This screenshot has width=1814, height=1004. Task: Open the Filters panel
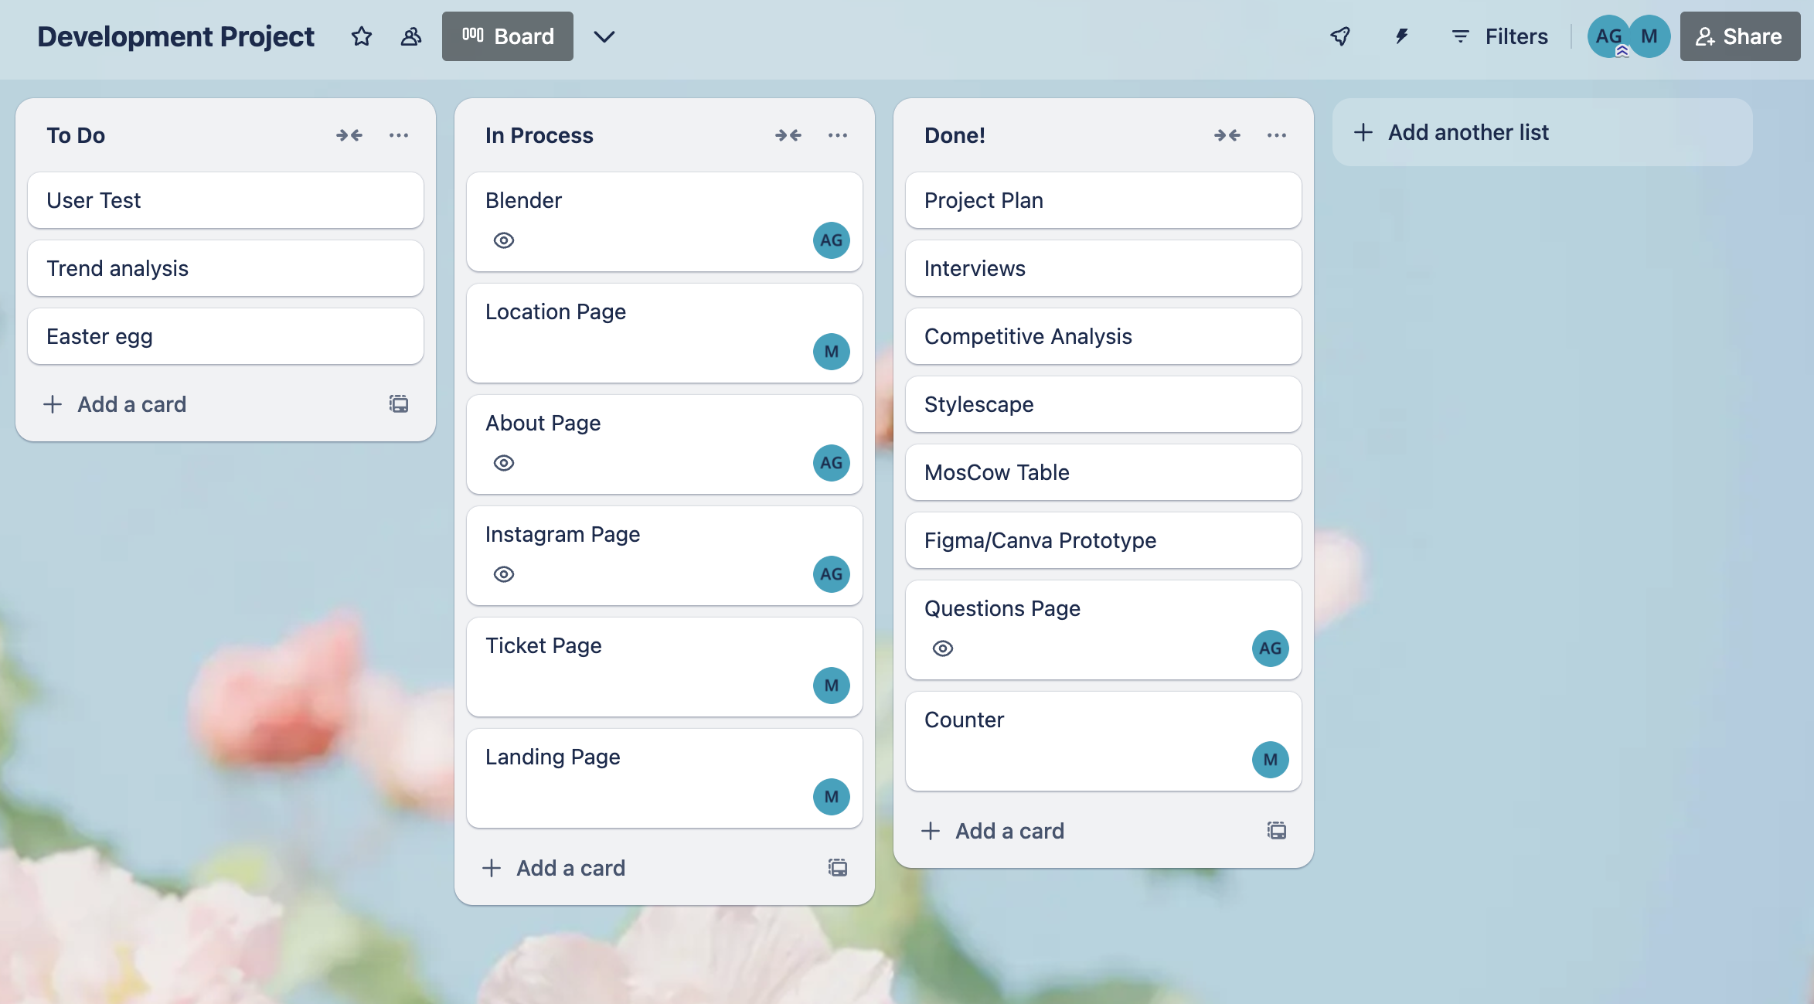(x=1499, y=36)
